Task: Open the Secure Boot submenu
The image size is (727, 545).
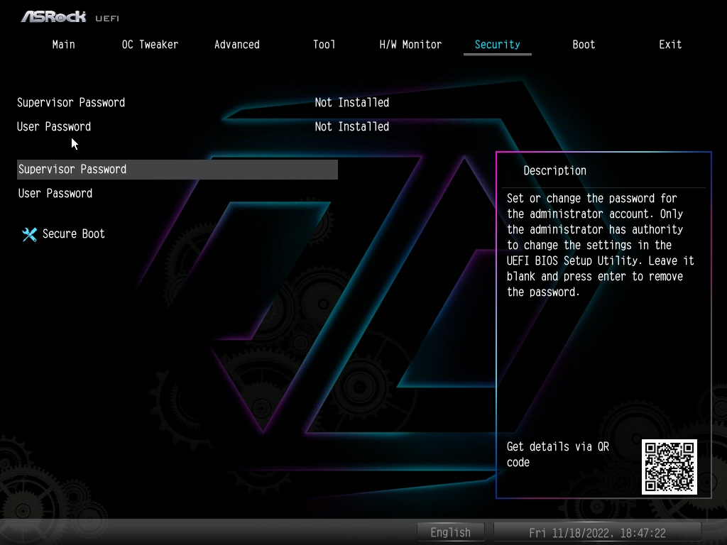Action: [73, 233]
